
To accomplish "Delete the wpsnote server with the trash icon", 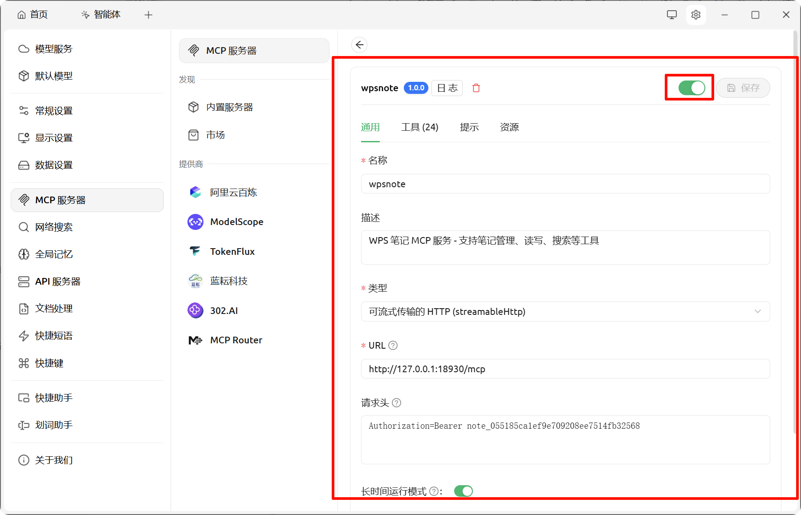I will click(x=476, y=88).
